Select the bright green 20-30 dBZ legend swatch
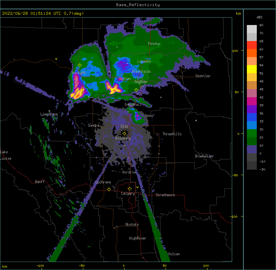 point(252,133)
